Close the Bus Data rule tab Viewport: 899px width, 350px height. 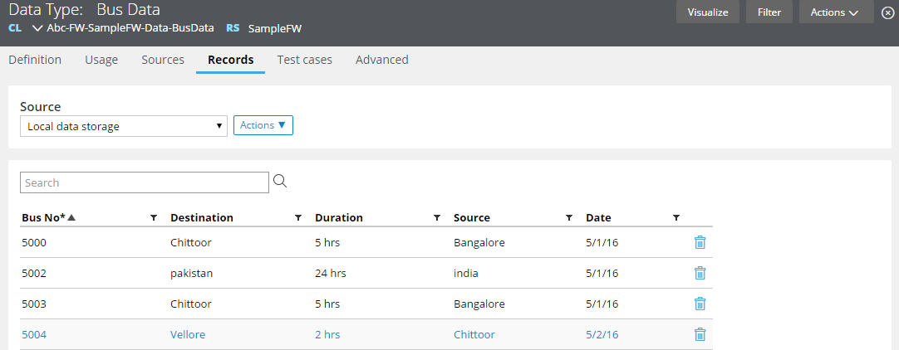887,12
